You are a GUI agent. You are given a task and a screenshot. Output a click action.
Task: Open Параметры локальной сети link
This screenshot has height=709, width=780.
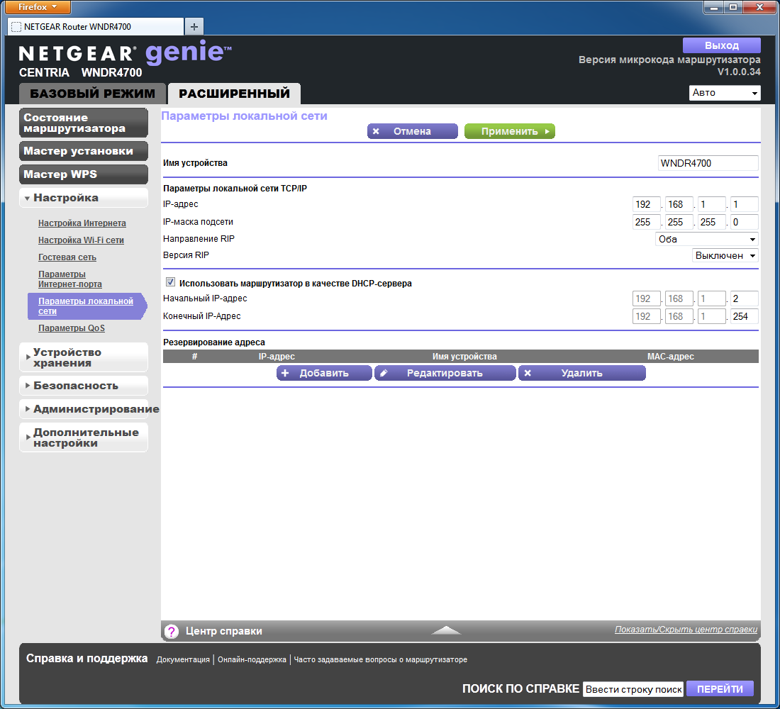86,306
